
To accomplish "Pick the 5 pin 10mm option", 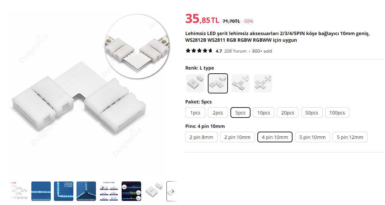I will (313, 137).
